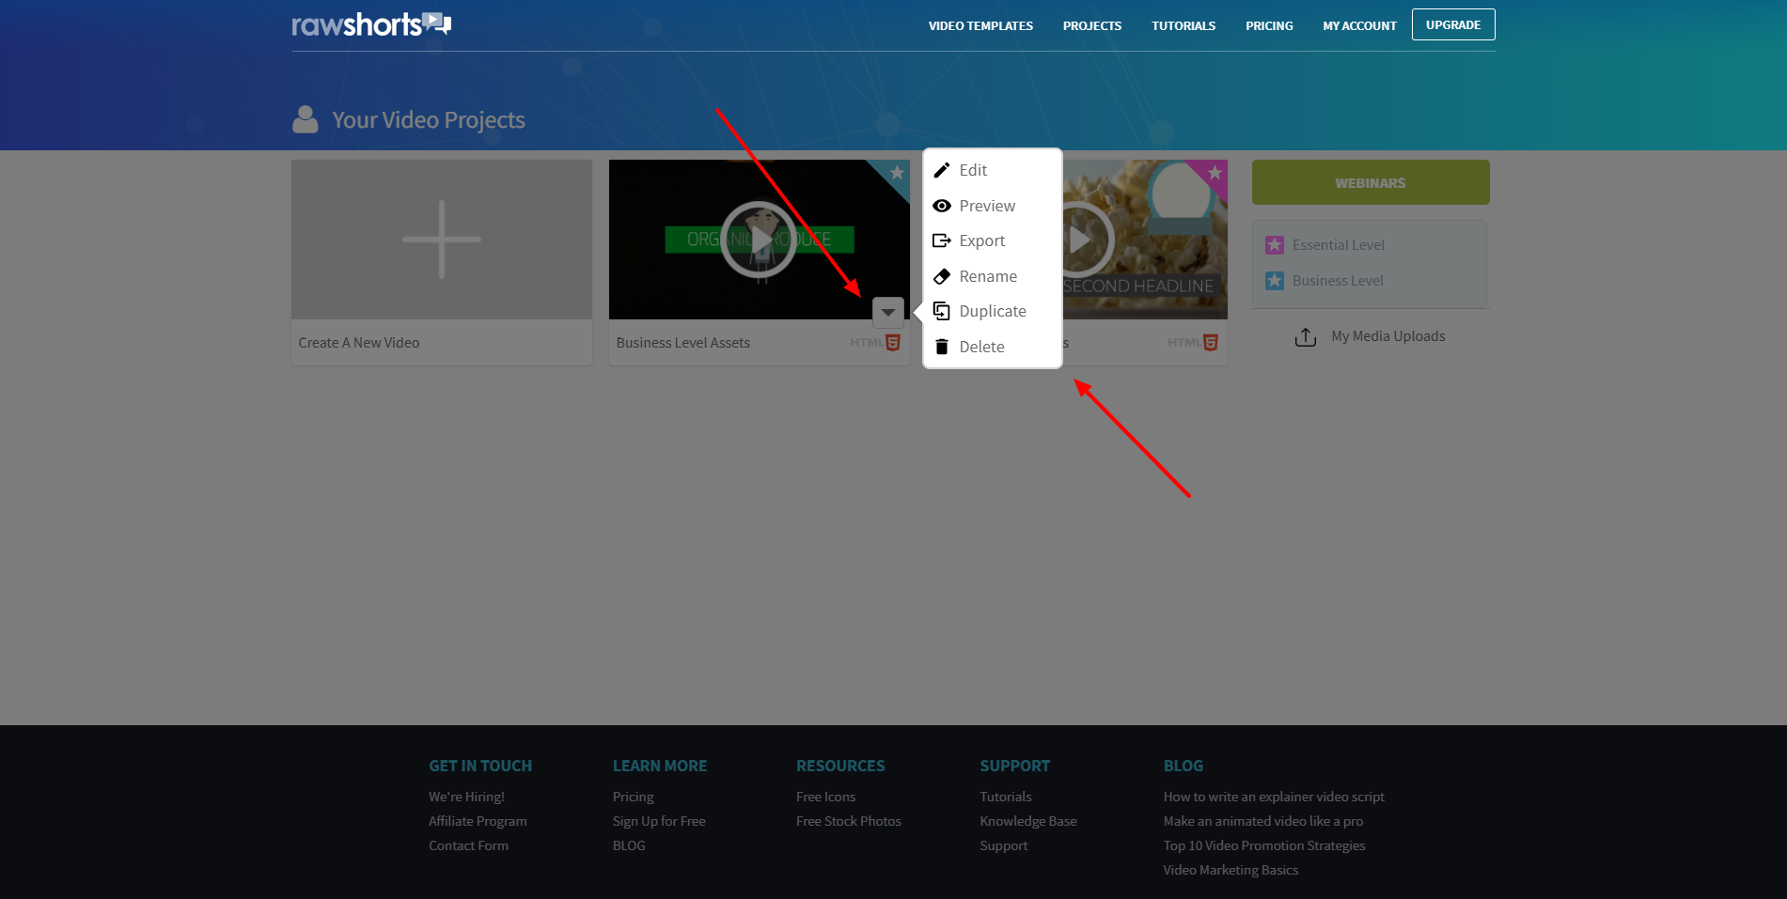This screenshot has width=1787, height=899.
Task: Click the HTML5 badge on Business Level Assets
Action: point(875,343)
